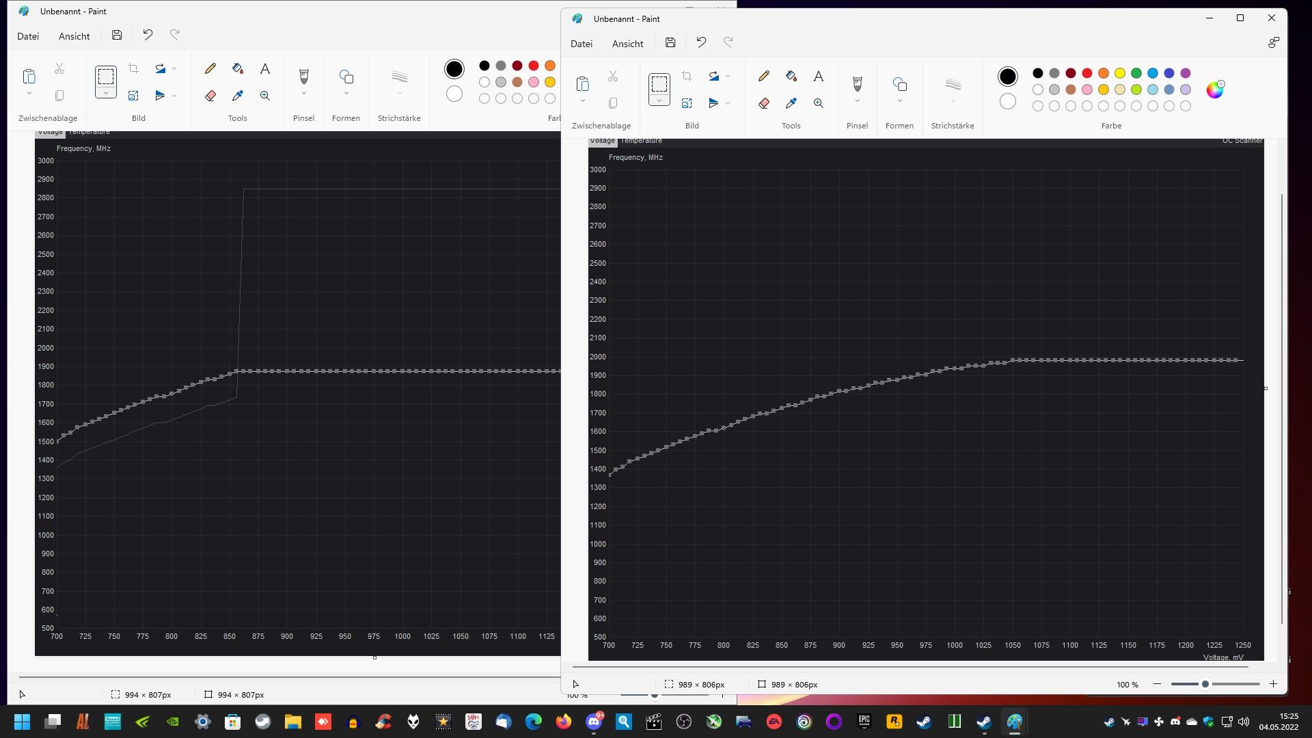
Task: Select primary color circle in left Paint window
Action: (x=454, y=69)
